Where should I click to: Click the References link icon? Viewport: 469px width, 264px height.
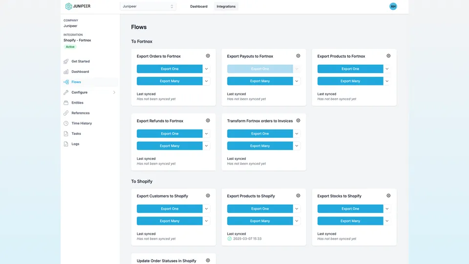[x=66, y=113]
